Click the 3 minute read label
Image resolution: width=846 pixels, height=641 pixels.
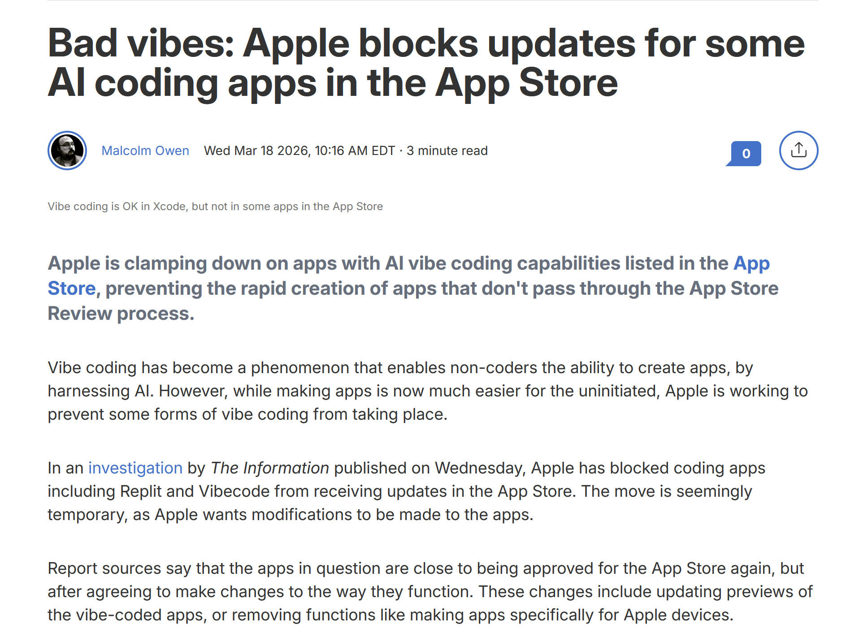pyautogui.click(x=447, y=151)
